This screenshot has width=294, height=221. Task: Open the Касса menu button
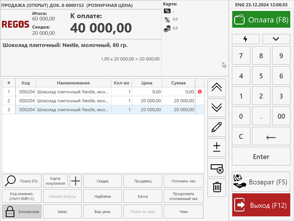[143, 196]
